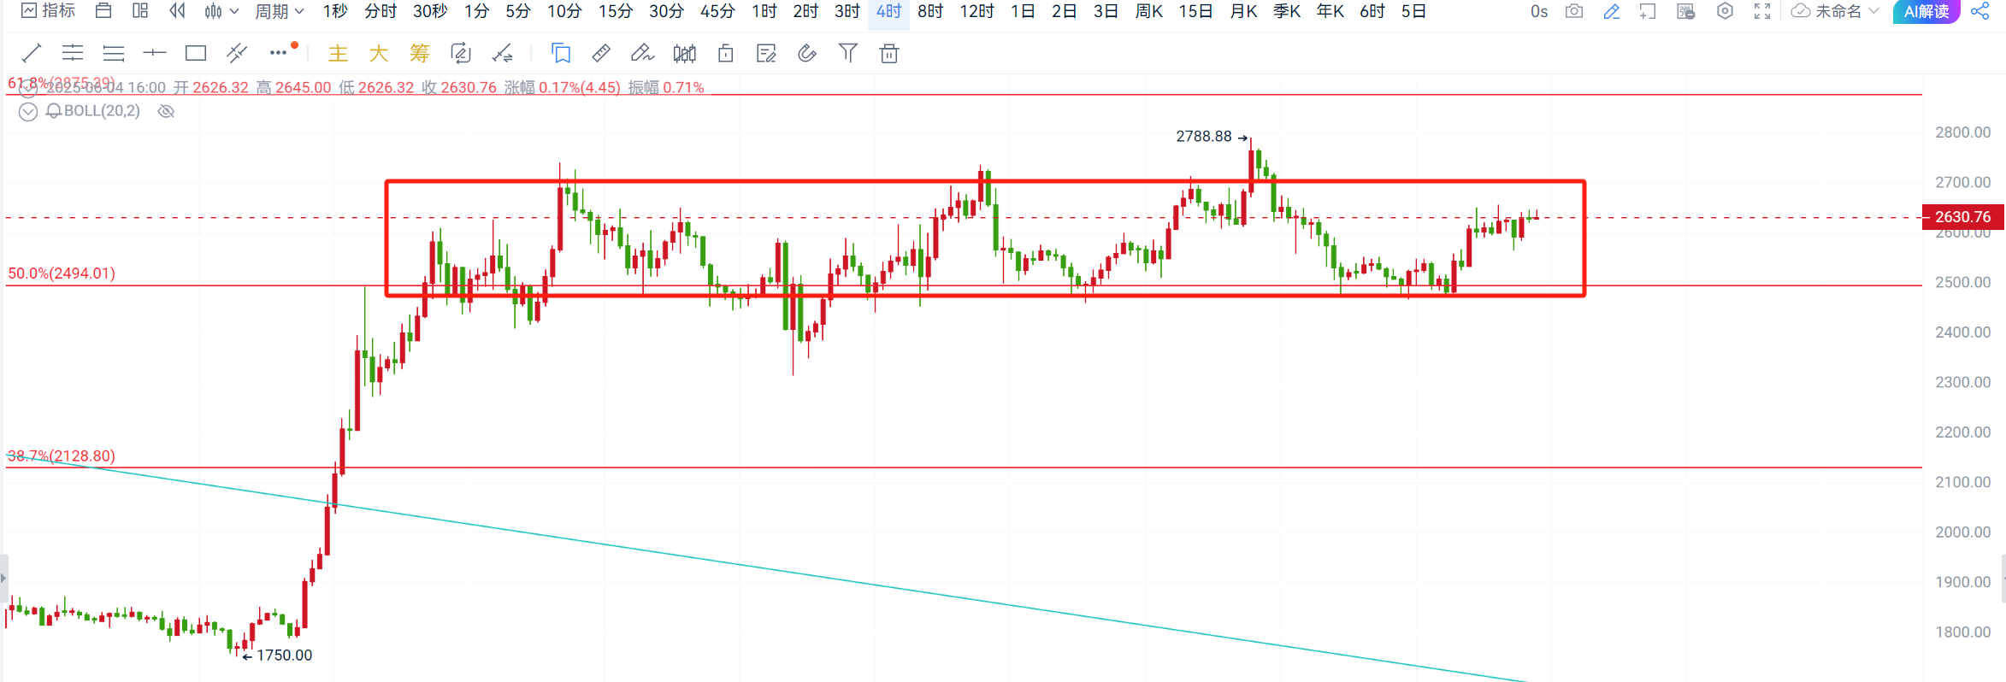
Task: Click the trash icon to delete drawings
Action: [889, 54]
